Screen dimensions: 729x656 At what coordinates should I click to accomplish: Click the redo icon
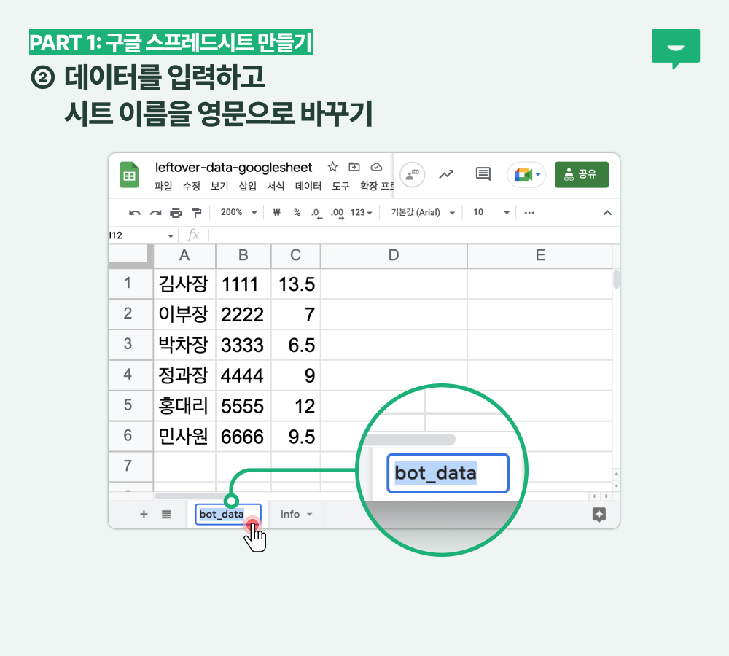156,213
